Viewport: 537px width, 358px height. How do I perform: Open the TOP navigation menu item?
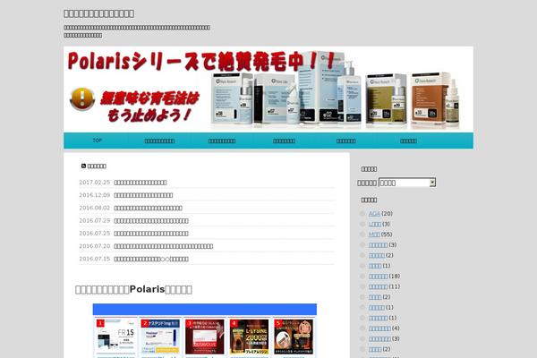tap(98, 141)
